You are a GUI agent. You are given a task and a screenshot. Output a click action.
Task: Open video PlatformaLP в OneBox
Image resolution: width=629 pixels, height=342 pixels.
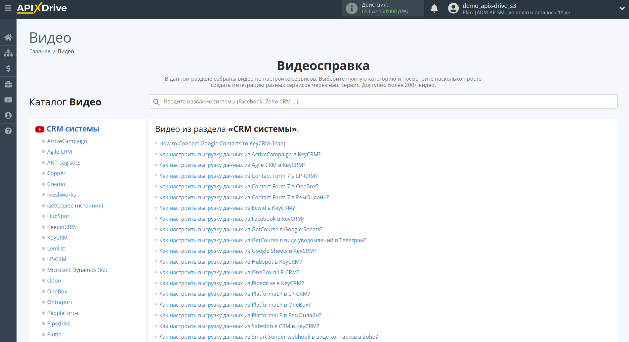tap(235, 305)
